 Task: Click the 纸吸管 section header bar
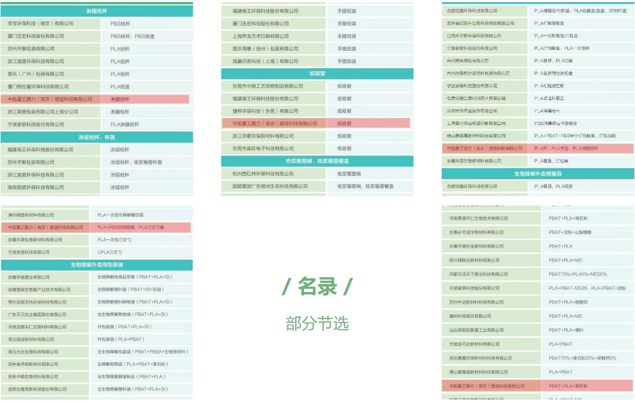pos(317,74)
